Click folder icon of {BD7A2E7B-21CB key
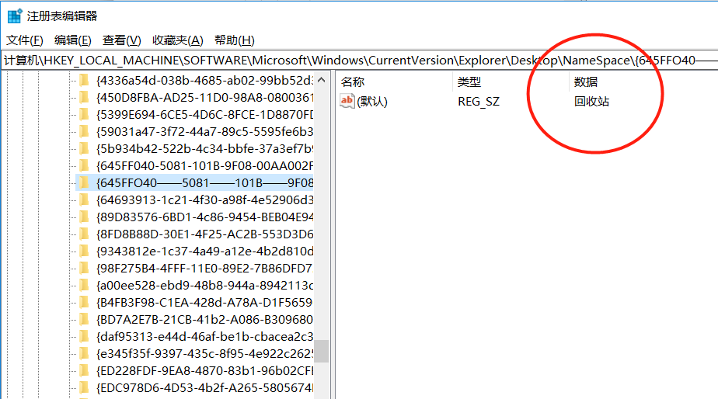Viewport: 718px width, 399px height. click(x=84, y=319)
